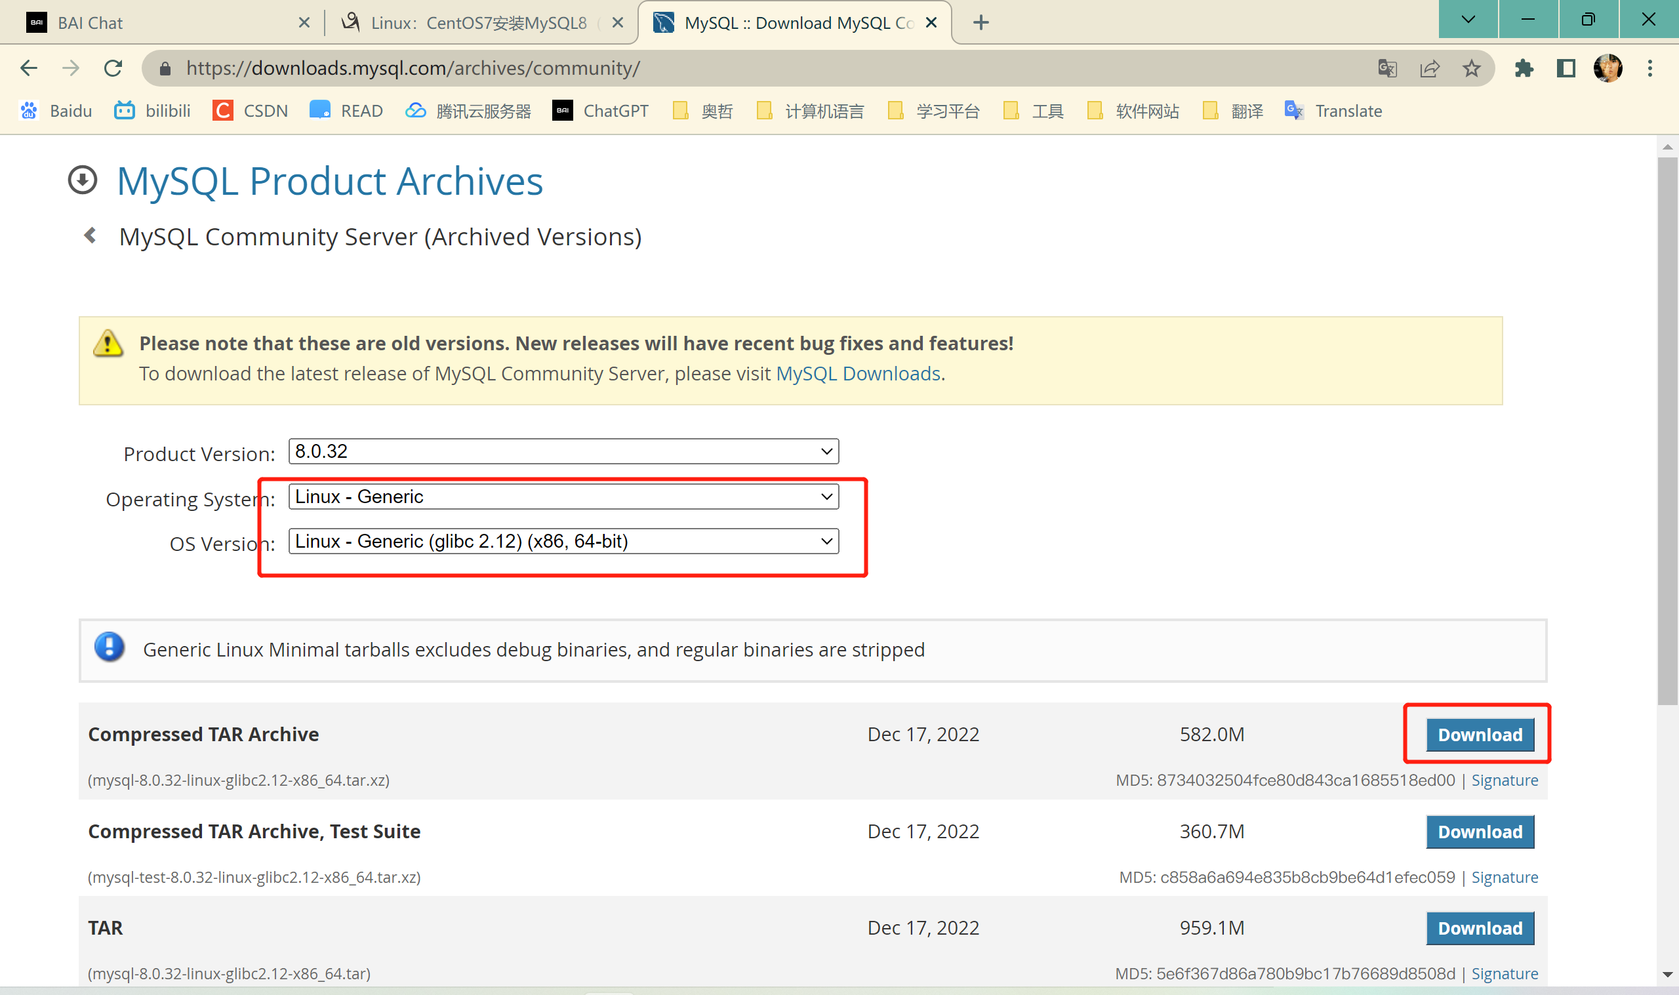This screenshot has width=1679, height=995.
Task: Open the 奥哲 bookmark folder
Action: 702,111
